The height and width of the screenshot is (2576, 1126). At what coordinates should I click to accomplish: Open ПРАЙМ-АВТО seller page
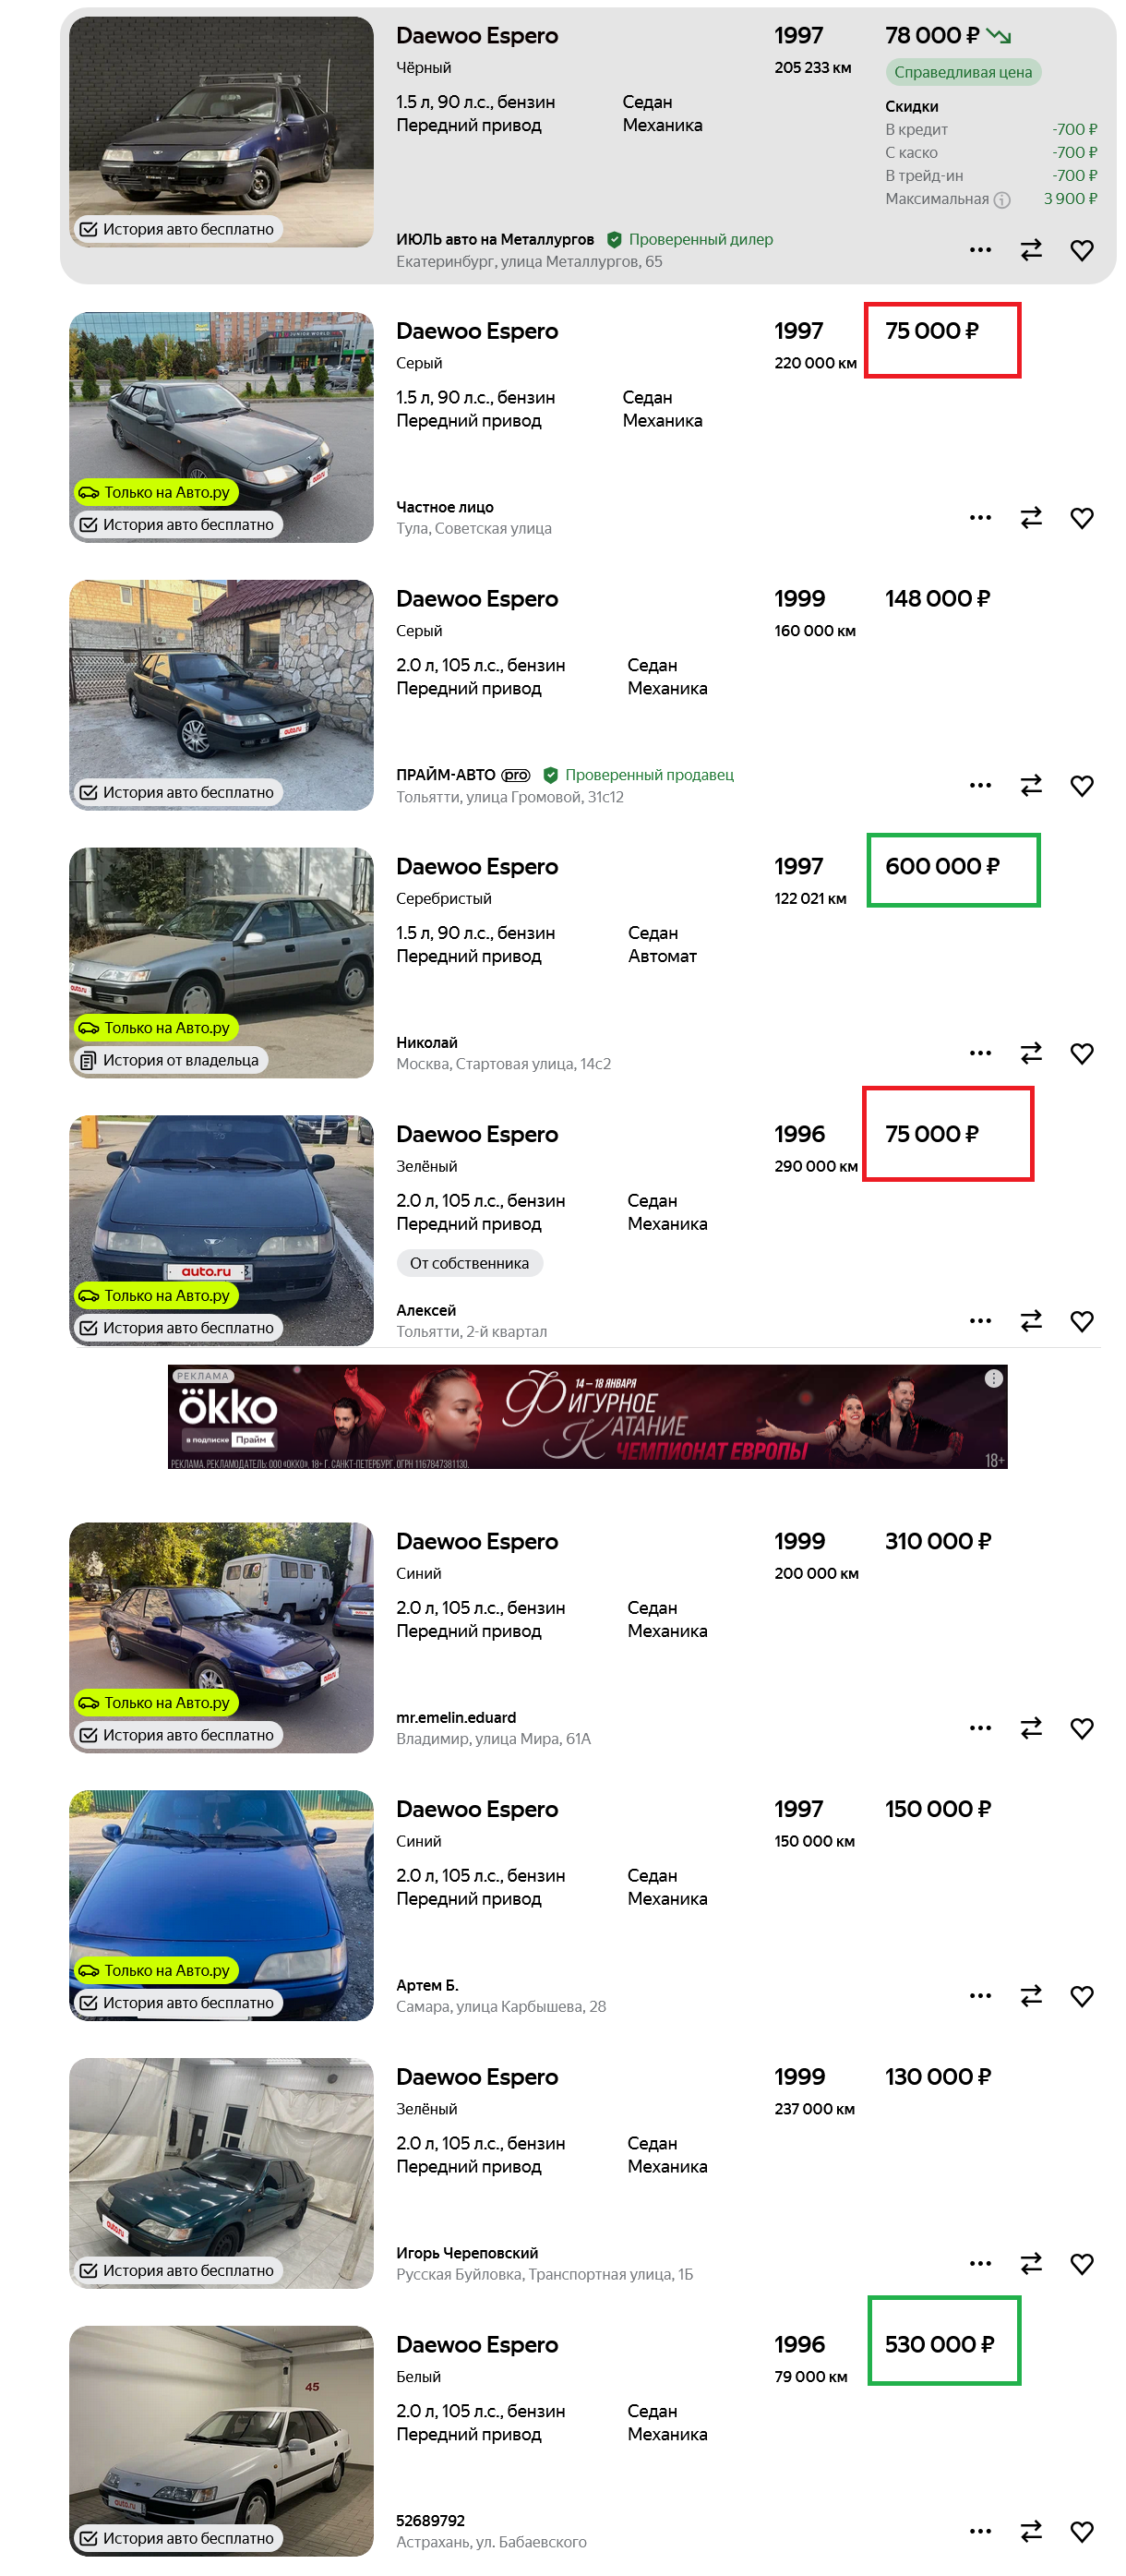(x=445, y=775)
